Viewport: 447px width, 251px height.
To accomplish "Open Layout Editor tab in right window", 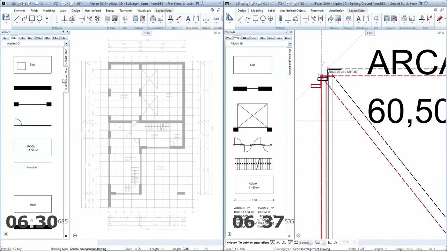I will tap(357, 10).
